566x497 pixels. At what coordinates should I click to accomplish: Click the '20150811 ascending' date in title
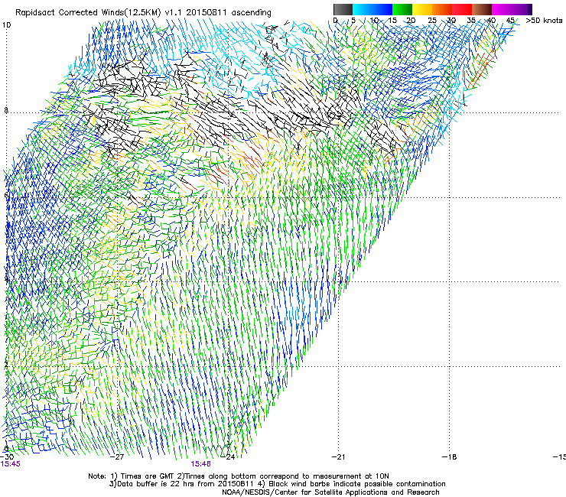[x=229, y=13]
